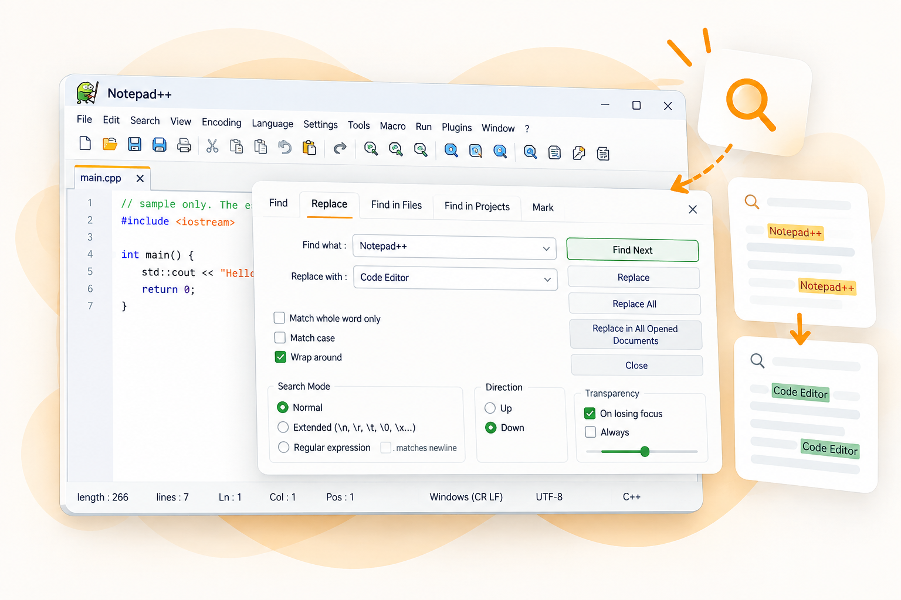Adjust the transparency slider handle
Viewport: 901px width, 600px height.
(x=645, y=451)
